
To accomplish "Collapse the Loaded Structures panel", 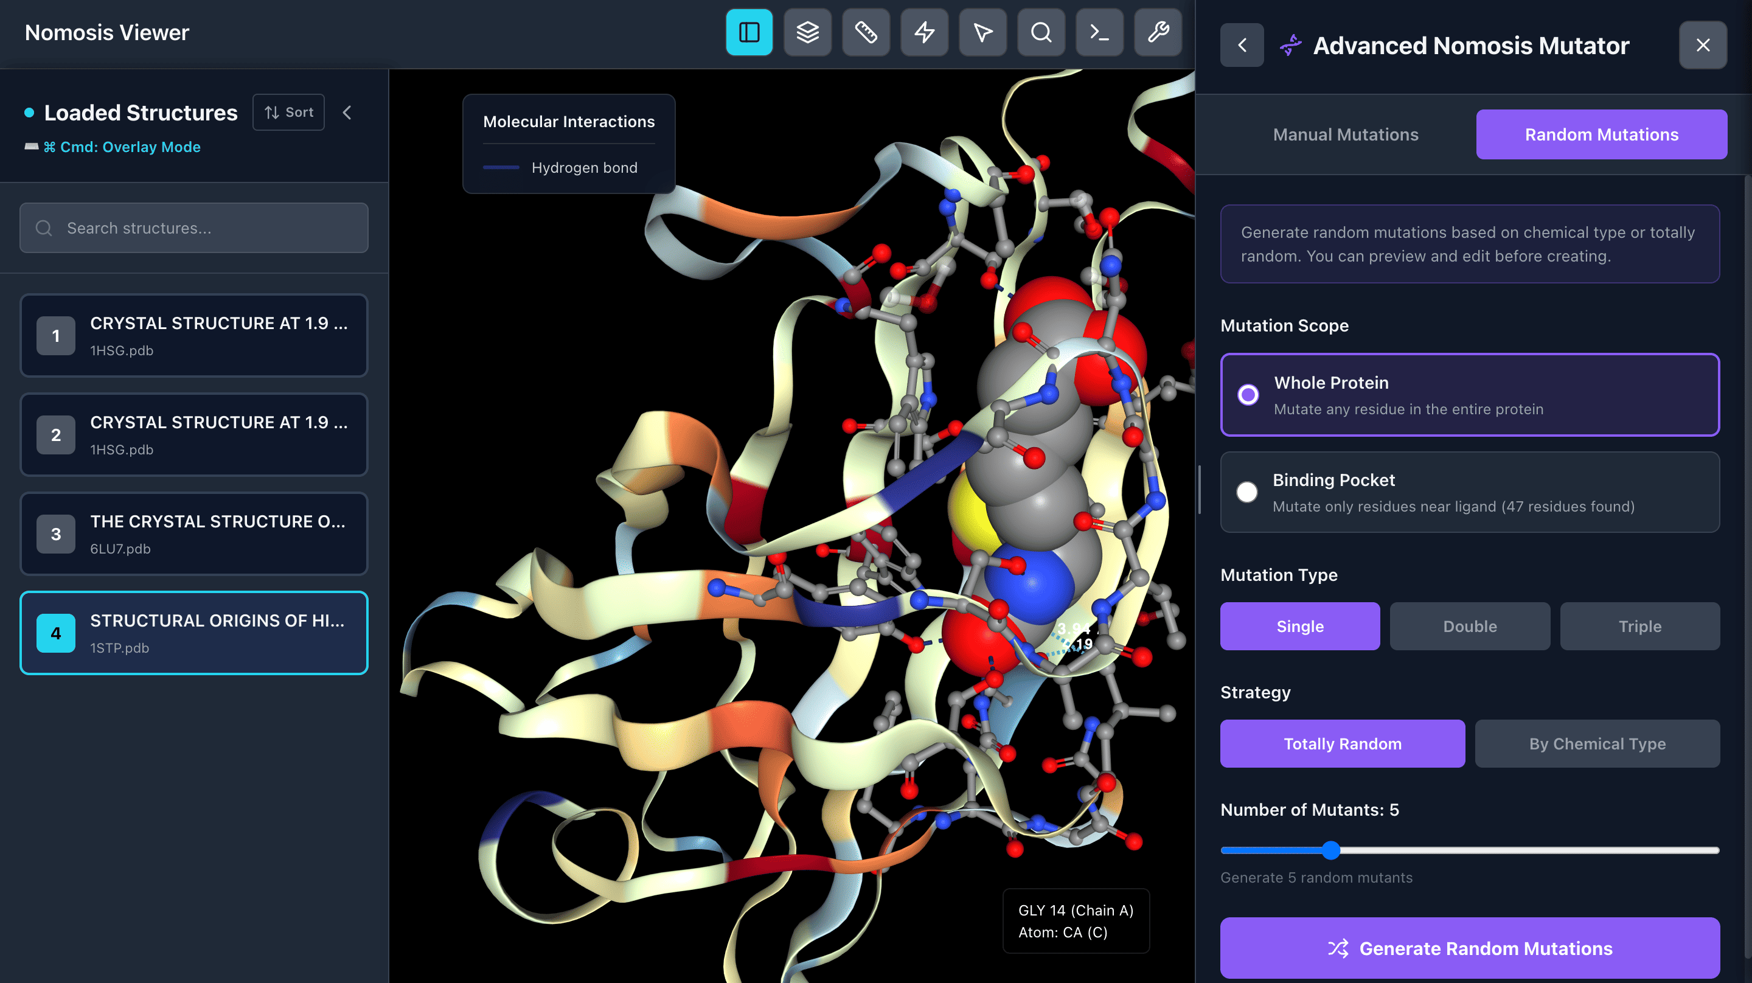I will coord(347,113).
